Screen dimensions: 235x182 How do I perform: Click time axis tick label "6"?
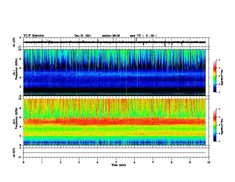pos(135,162)
